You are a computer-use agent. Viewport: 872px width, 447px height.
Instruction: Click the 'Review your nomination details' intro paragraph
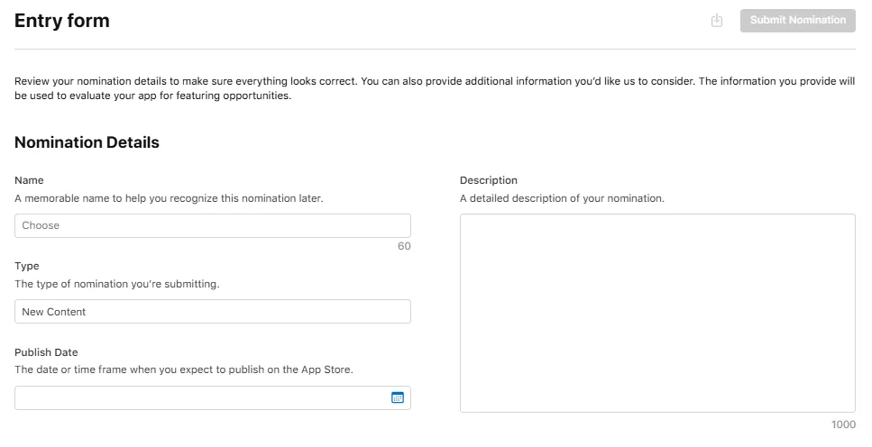pyautogui.click(x=435, y=88)
